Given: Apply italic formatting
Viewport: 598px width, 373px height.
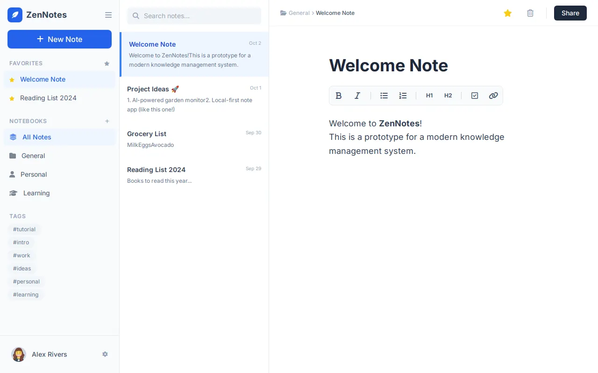Looking at the screenshot, I should click(357, 96).
